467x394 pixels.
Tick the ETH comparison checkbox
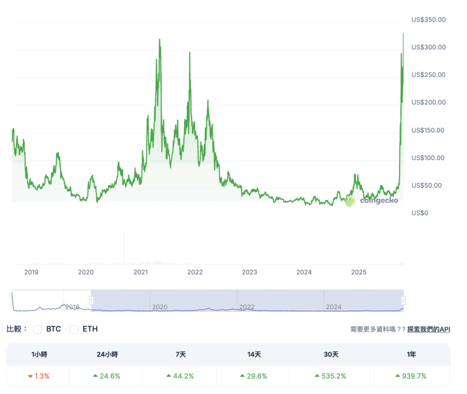74,329
